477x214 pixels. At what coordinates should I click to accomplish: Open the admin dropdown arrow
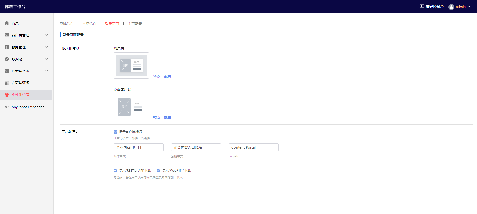[x=469, y=7]
